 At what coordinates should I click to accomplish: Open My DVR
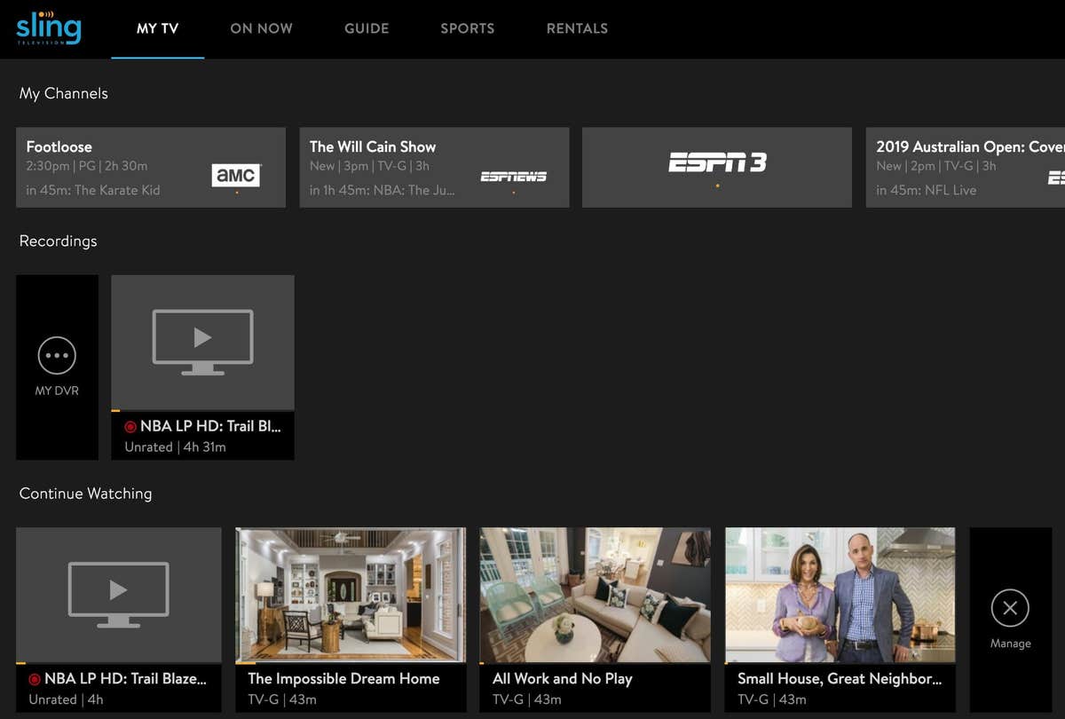[x=57, y=367]
